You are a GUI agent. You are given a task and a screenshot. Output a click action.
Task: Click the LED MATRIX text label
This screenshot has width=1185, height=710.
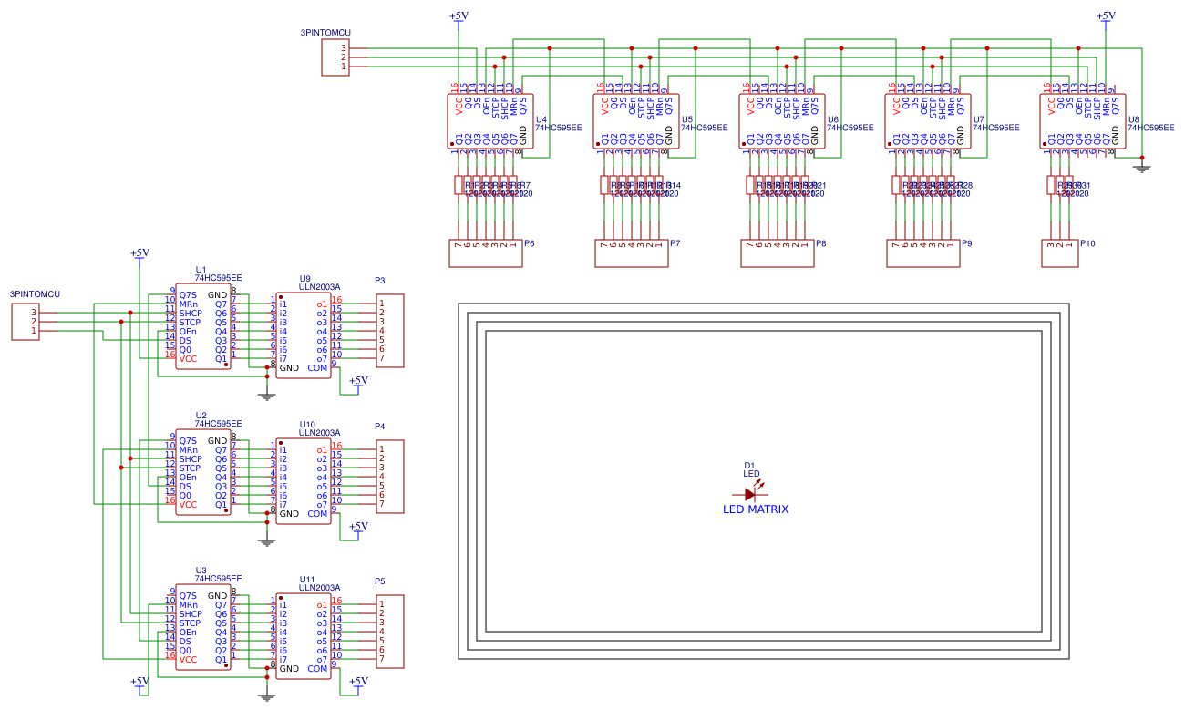coord(755,511)
